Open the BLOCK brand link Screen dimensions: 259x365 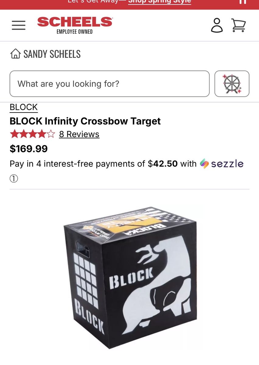[24, 107]
